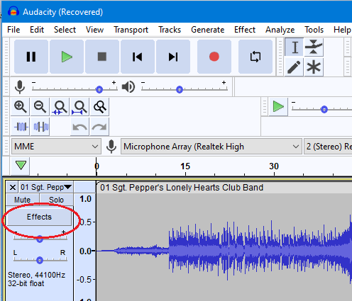Viewport: 352px width, 301px height.
Task: Click Play-at-speed green button
Action: (278, 107)
